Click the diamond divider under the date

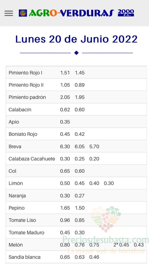click(76, 53)
